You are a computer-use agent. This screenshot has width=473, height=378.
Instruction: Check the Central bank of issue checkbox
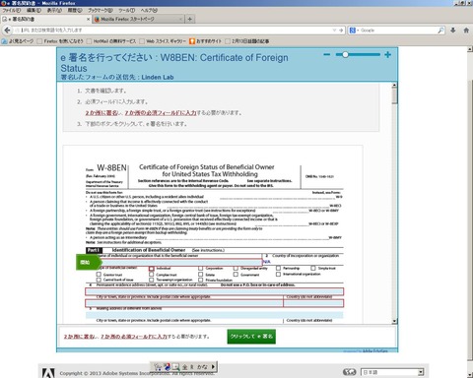click(99, 280)
